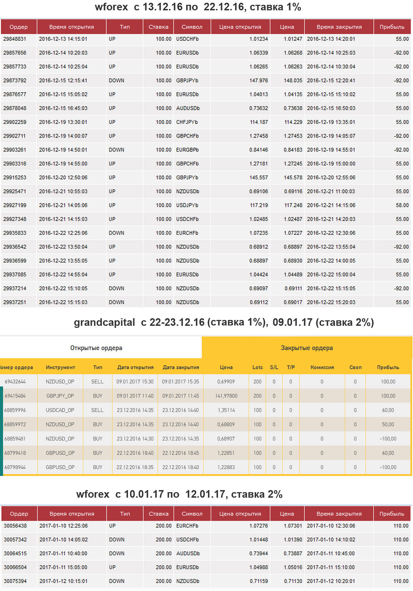The image size is (413, 591).
Task: Click the S/L column header
Action: 274,367
